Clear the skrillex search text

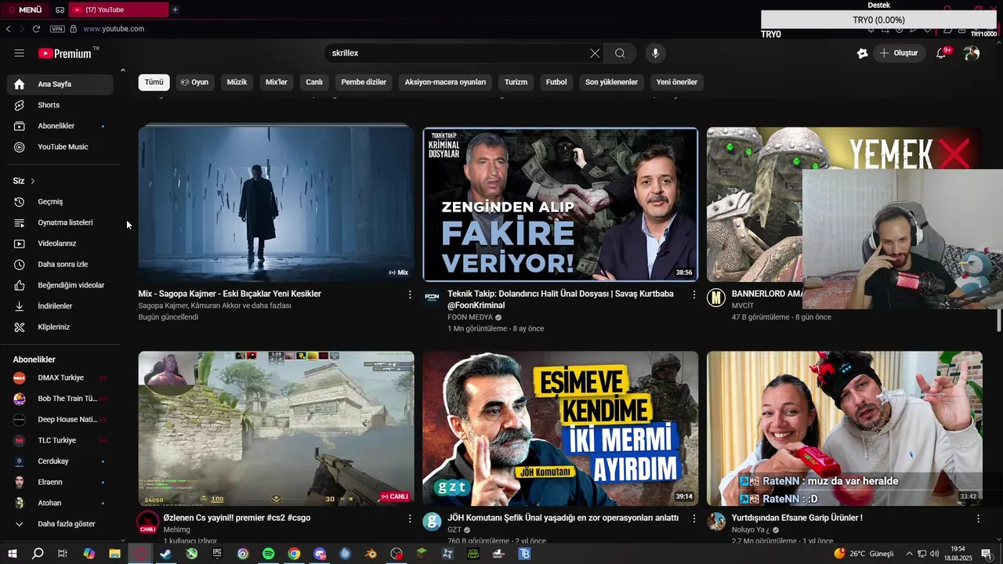(x=595, y=53)
